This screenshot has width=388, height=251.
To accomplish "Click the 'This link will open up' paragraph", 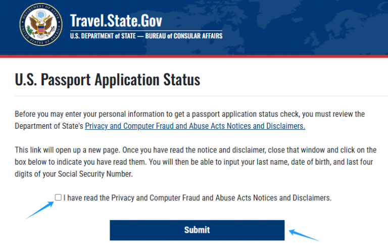I will click(x=196, y=162).
